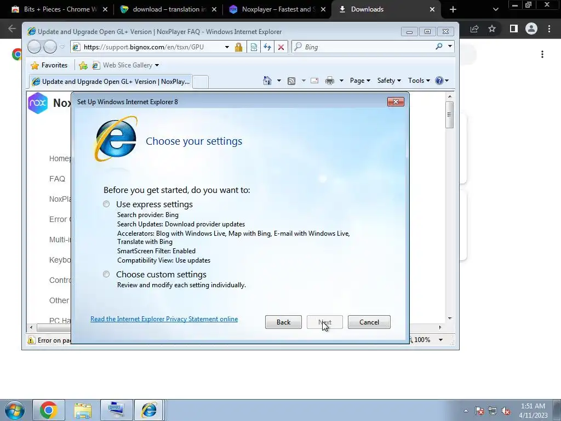Open the Favorites star button

pos(49,65)
